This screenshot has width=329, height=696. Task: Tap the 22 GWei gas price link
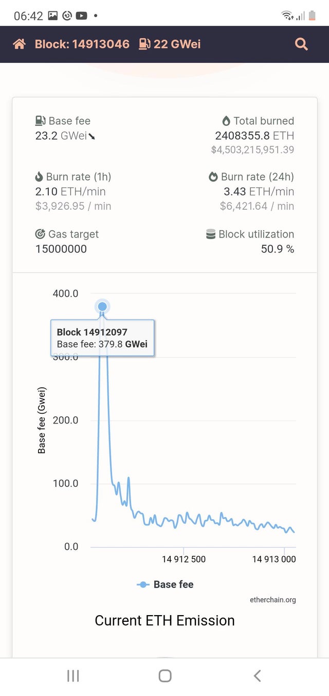177,44
